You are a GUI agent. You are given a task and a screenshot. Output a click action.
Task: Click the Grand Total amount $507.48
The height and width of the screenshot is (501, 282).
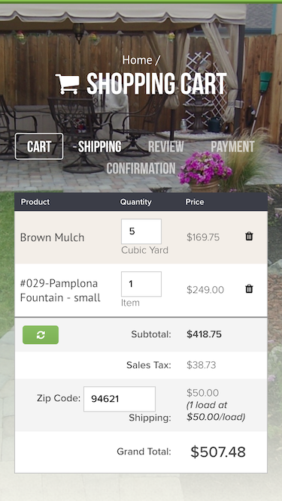click(218, 451)
